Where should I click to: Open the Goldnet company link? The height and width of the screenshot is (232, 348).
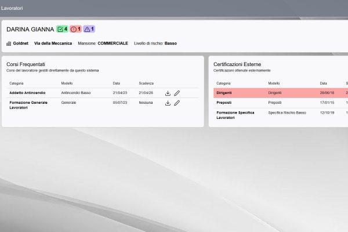click(21, 43)
